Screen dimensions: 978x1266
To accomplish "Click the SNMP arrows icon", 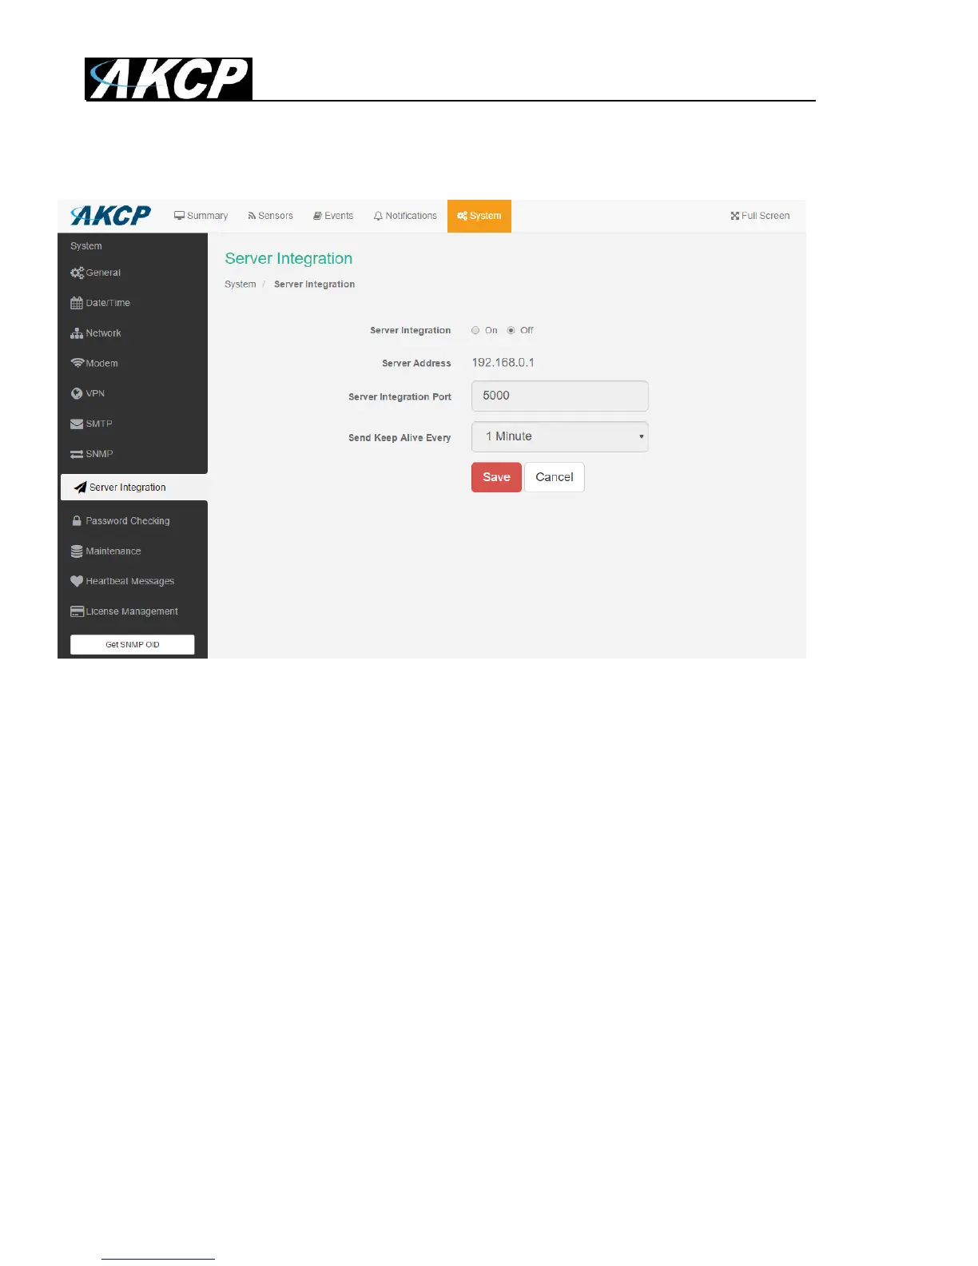I will (x=77, y=454).
